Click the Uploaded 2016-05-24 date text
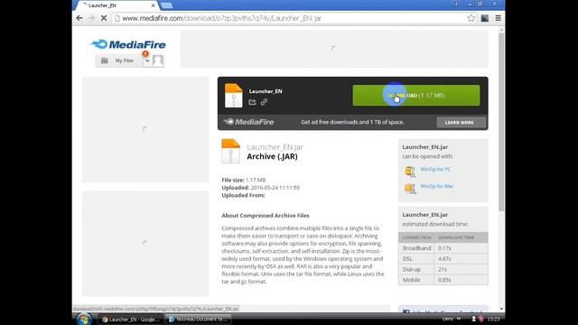The height and width of the screenshot is (325, 578). tap(260, 188)
